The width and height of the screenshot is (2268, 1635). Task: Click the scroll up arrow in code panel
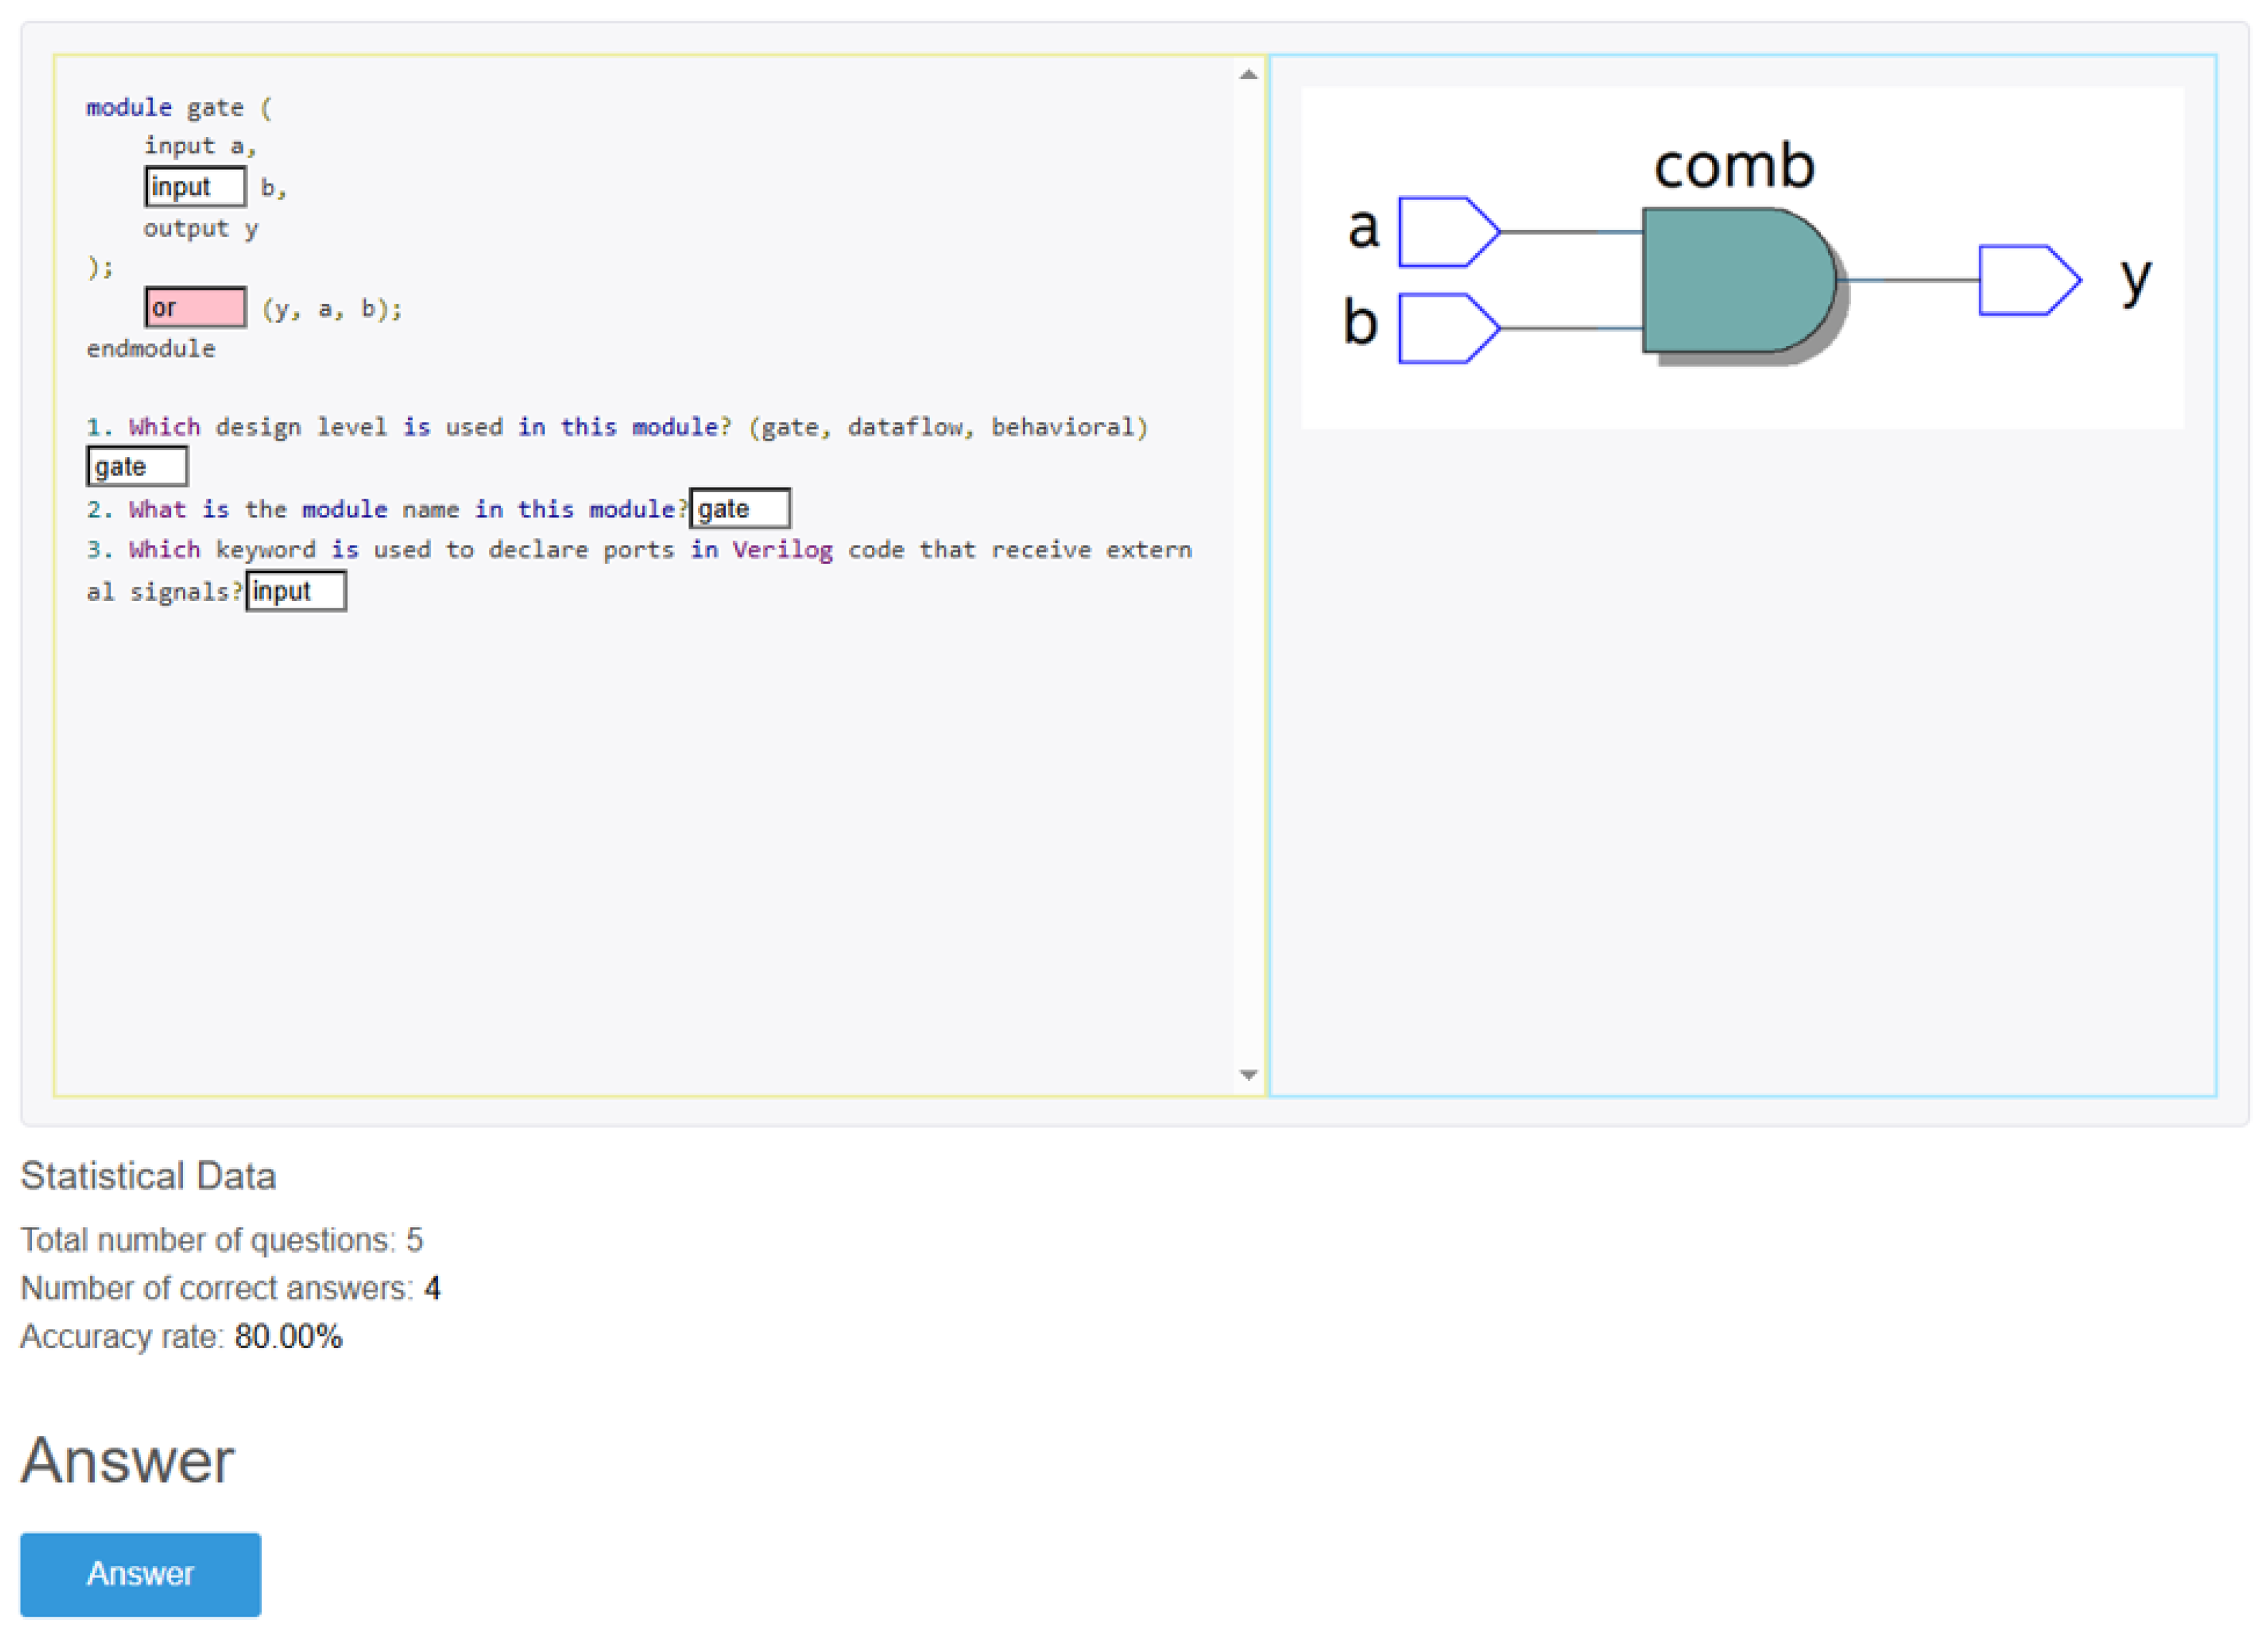[1248, 75]
